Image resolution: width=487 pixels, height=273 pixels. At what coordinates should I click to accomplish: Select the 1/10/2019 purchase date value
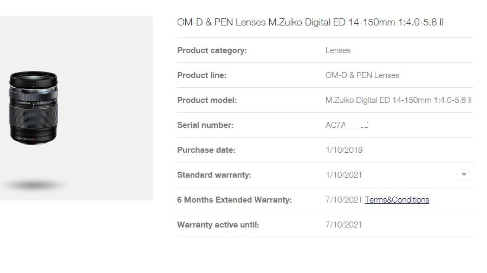[x=344, y=149]
